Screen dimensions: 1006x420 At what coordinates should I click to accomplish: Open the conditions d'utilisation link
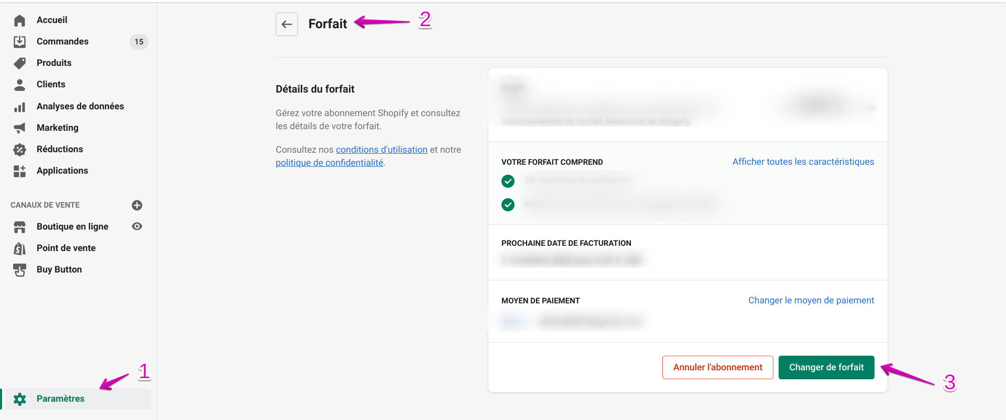coord(381,150)
